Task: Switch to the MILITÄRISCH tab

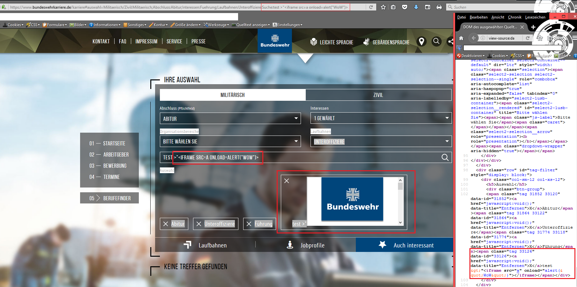Action: 233,95
